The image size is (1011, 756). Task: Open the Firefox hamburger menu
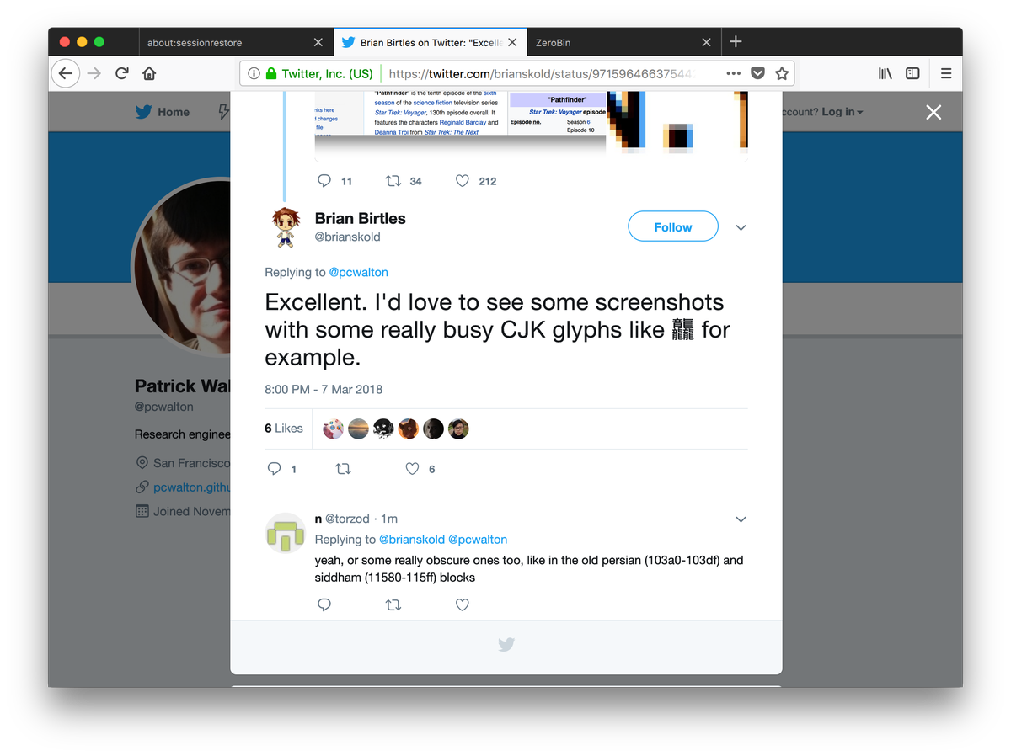tap(946, 74)
